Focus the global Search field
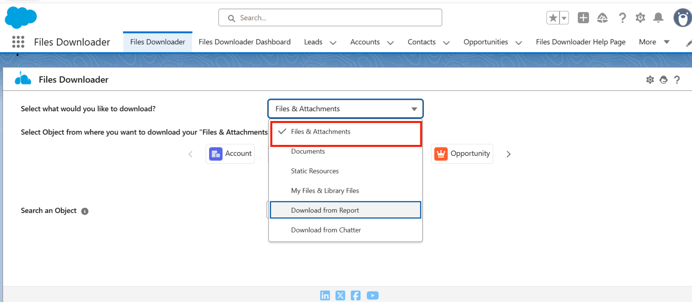This screenshot has height=306, width=692. pyautogui.click(x=330, y=18)
